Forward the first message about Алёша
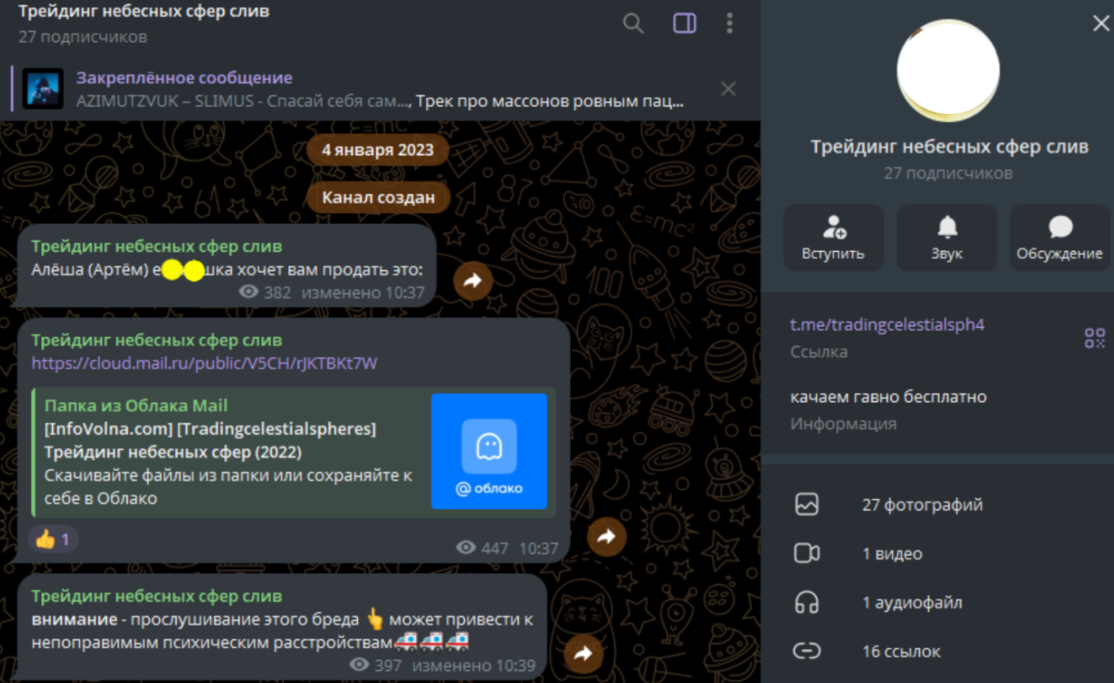1114x683 pixels. [x=473, y=280]
